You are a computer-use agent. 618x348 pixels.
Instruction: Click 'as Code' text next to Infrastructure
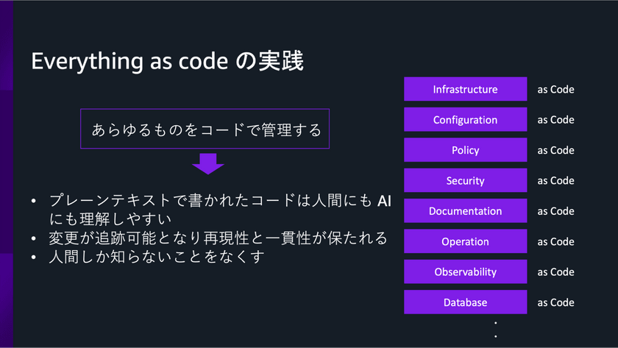pyautogui.click(x=555, y=89)
